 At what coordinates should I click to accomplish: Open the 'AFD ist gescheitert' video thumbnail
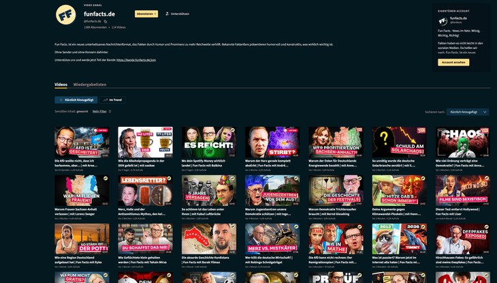click(82, 142)
